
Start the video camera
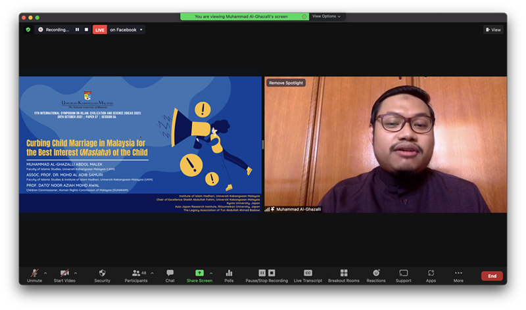[x=64, y=273]
